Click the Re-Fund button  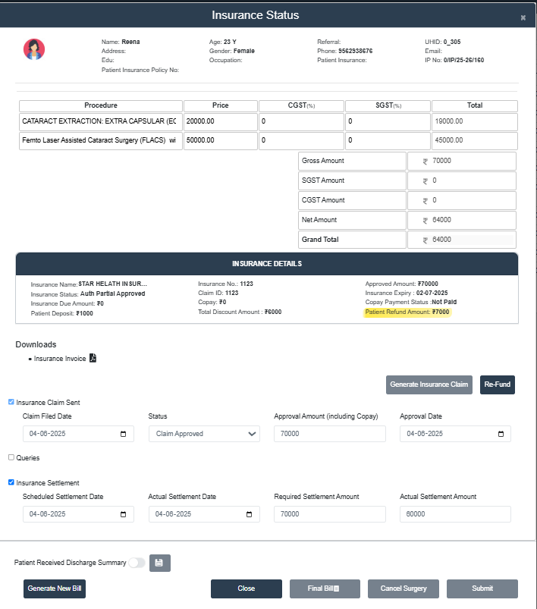[x=497, y=385]
